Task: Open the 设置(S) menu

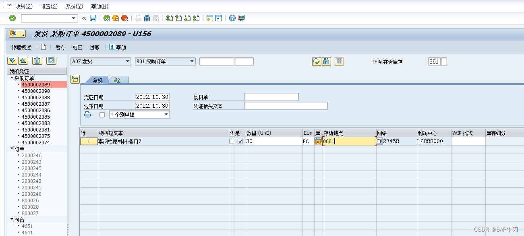Action: [x=49, y=6]
